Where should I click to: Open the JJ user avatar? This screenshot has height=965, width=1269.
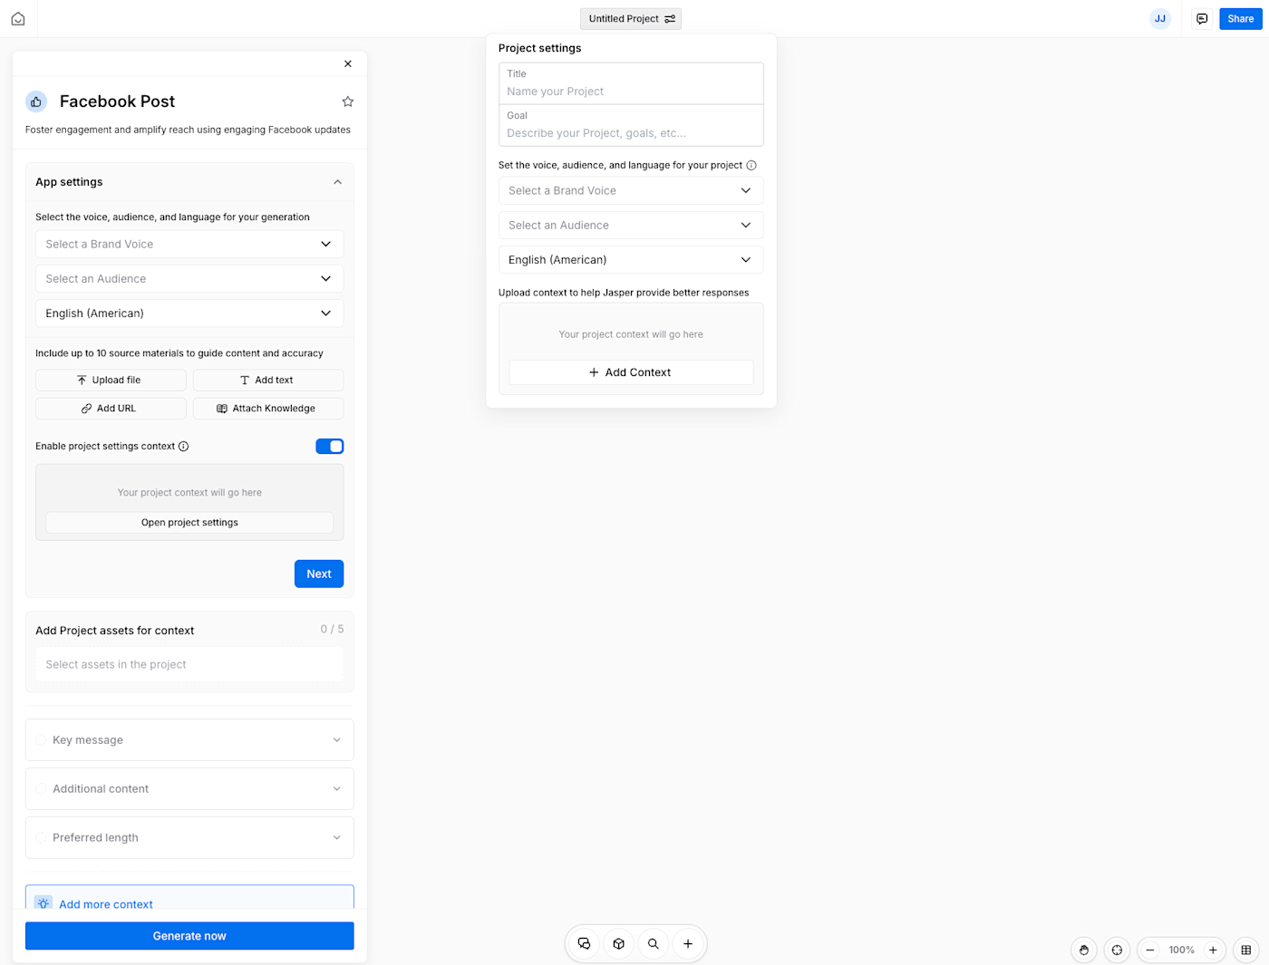point(1160,18)
